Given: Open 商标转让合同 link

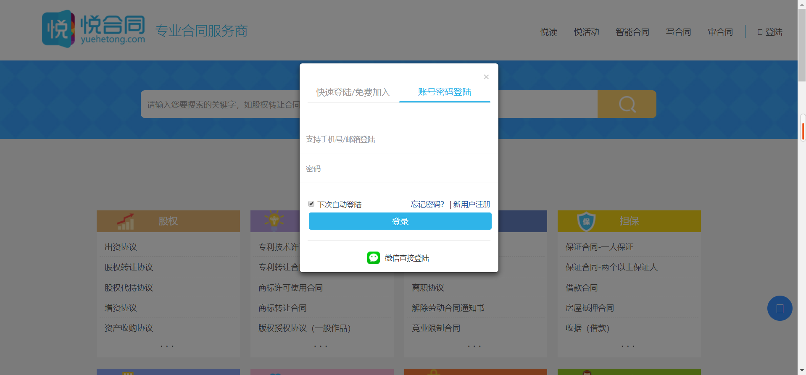Looking at the screenshot, I should [282, 308].
